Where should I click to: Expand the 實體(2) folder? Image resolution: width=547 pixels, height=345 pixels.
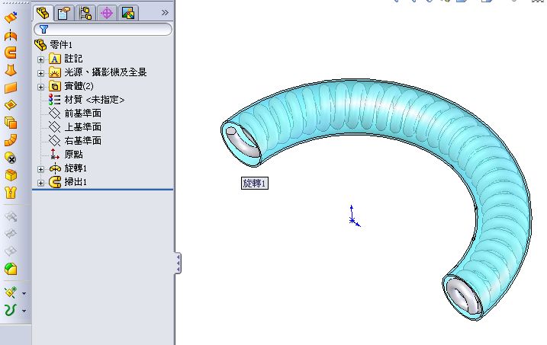(41, 87)
